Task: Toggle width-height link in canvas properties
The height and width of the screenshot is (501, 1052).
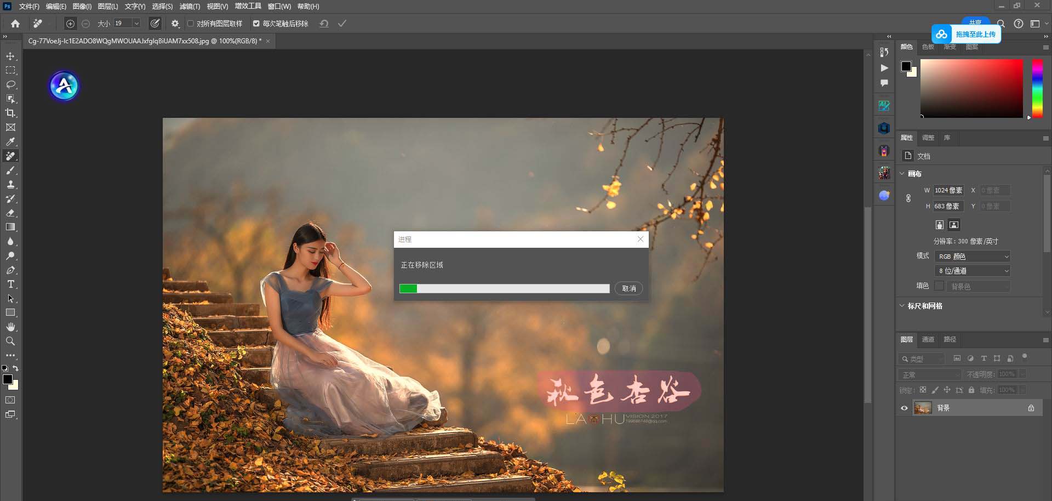Action: [x=908, y=198]
